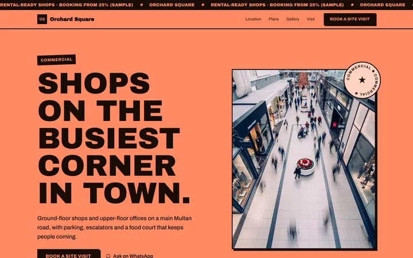The width and height of the screenshot is (413, 258).
Task: Click the OS logo icon in header
Action: 42,19
